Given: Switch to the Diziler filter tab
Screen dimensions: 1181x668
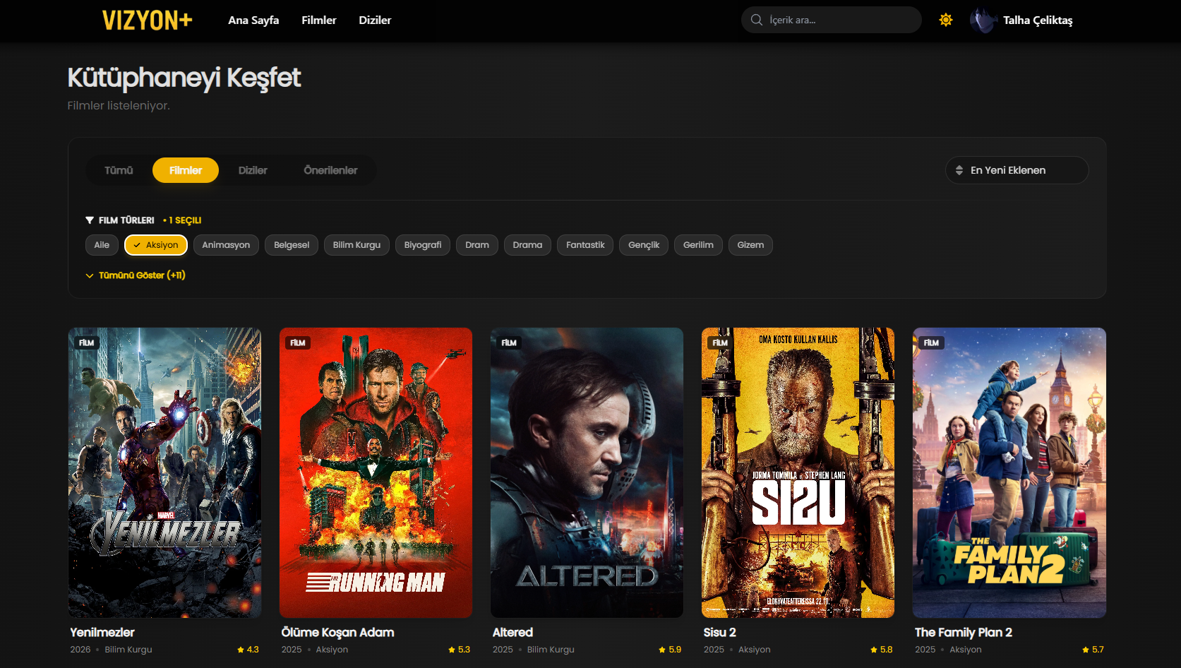Looking at the screenshot, I should pyautogui.click(x=253, y=170).
